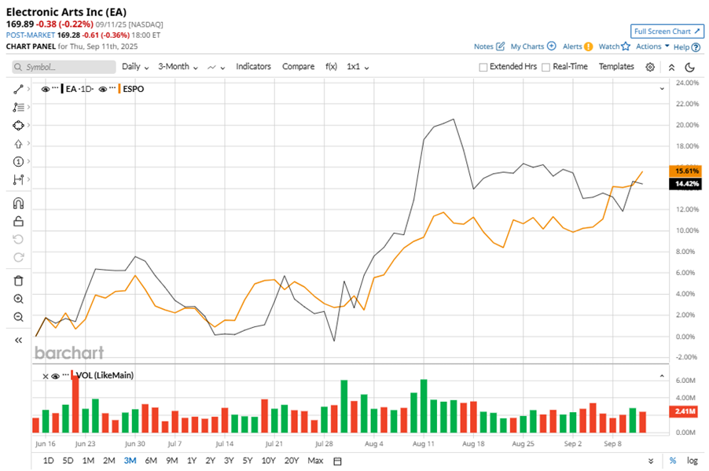This screenshot has width=709, height=471.
Task: Choose the shapes drawing tool
Action: tap(18, 125)
